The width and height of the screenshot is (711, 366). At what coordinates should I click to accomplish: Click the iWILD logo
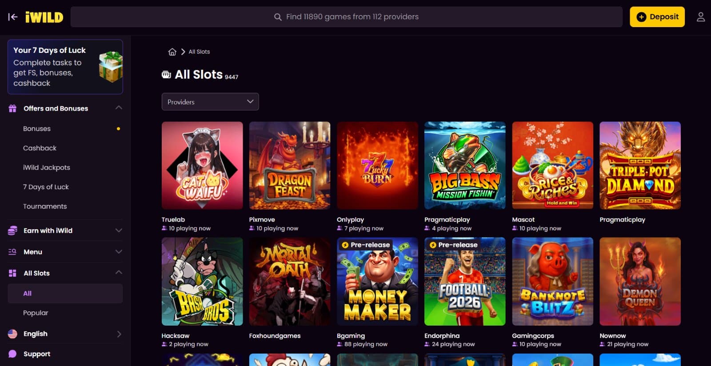[x=44, y=17]
